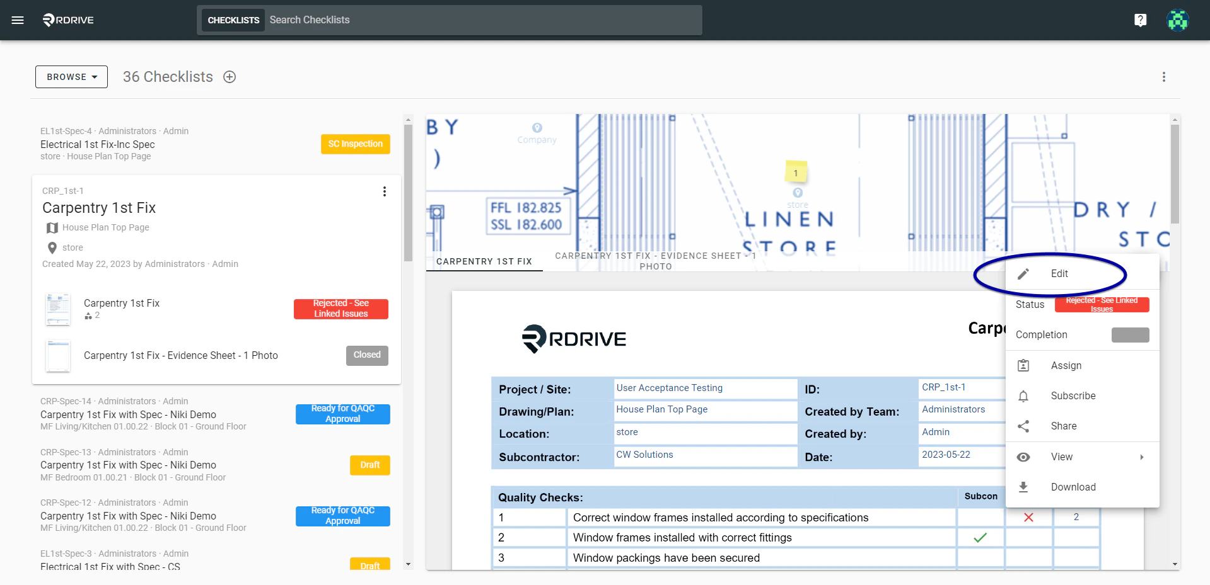Switch to the Evidence Sheet - 1 Photo tab
The height and width of the screenshot is (585, 1210).
[x=656, y=261]
